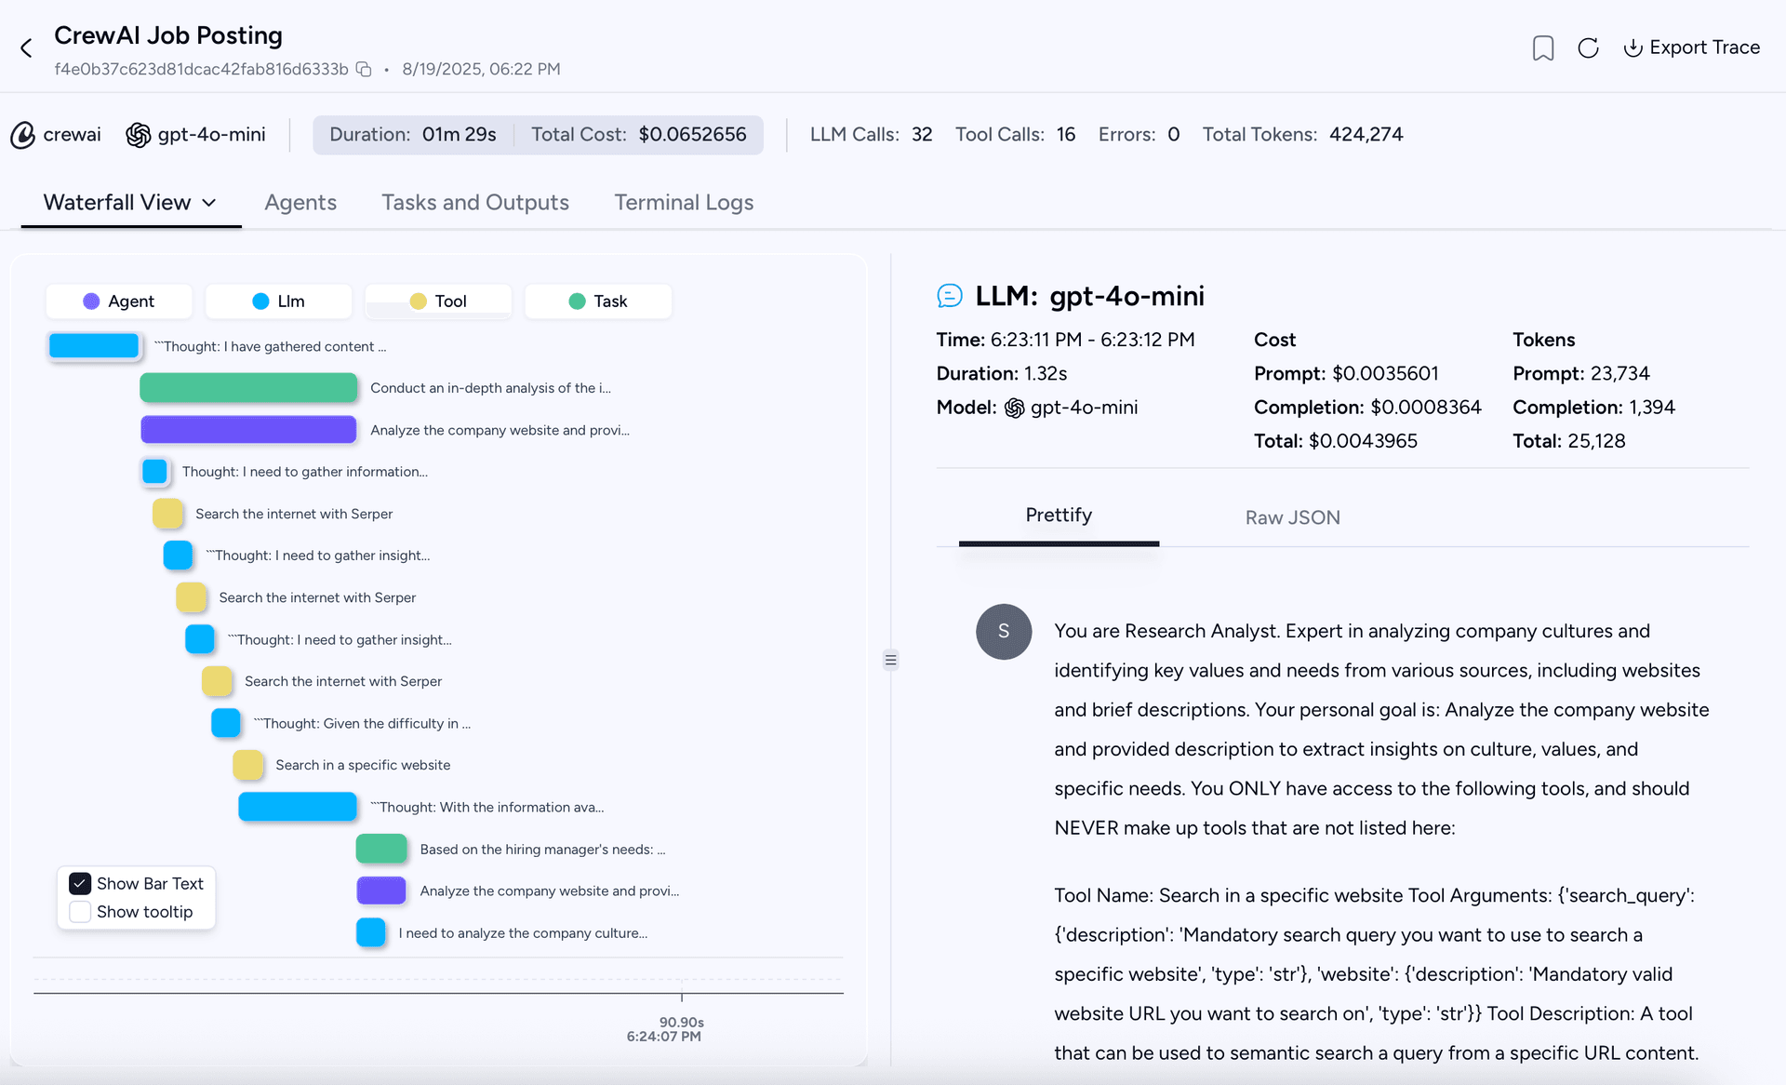Click the cost 'Total: $0.0043965' value
This screenshot has width=1786, height=1085.
pyautogui.click(x=1336, y=441)
